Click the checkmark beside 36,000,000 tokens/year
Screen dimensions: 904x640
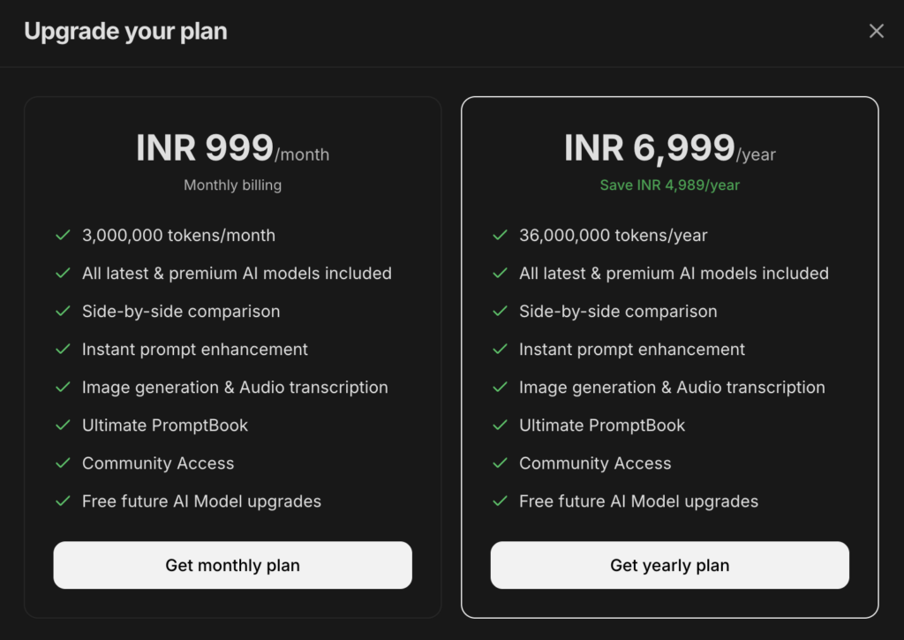coord(500,235)
